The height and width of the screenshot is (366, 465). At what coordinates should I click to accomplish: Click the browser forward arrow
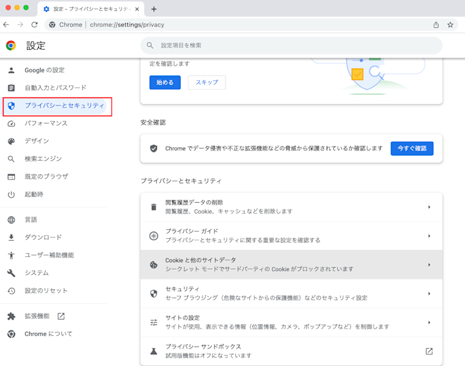coord(20,25)
